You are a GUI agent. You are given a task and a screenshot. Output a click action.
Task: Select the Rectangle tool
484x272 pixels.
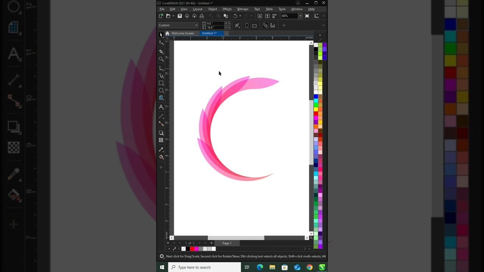click(161, 83)
